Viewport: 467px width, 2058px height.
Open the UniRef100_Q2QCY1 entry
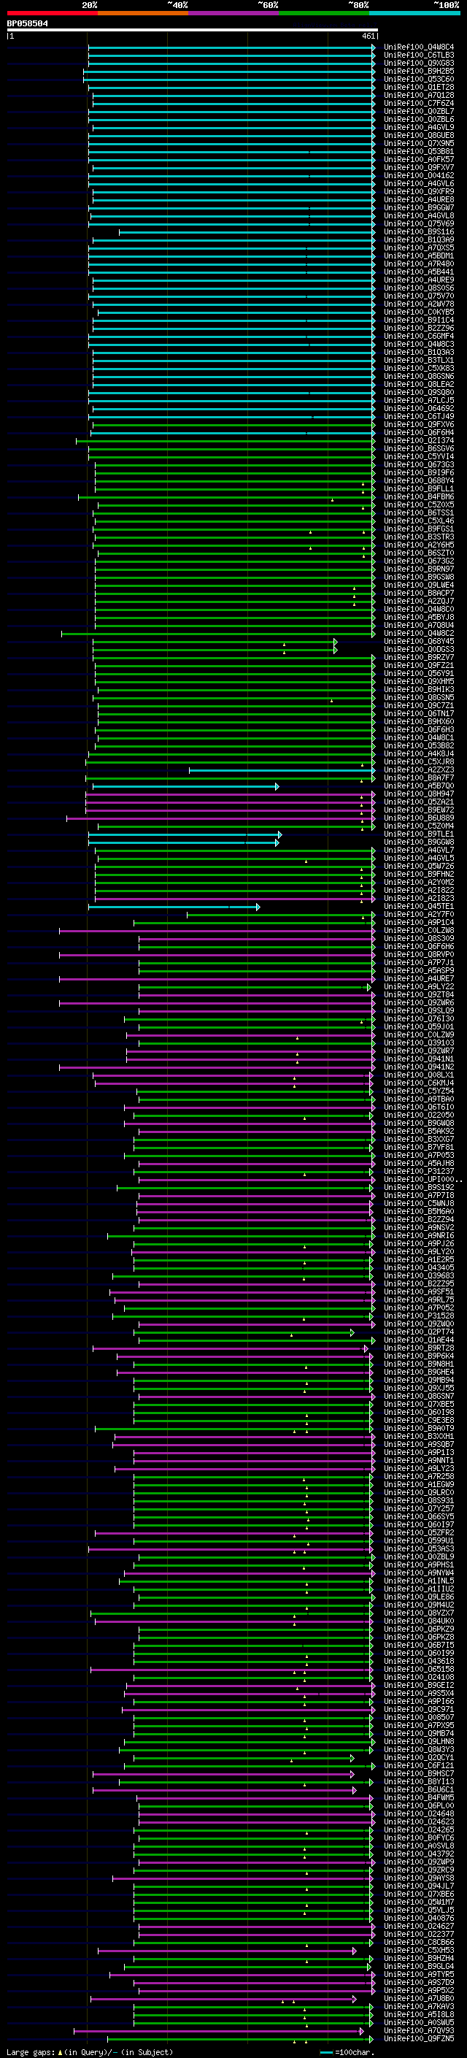(418, 1756)
